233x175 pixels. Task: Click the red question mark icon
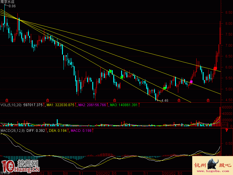(x=227, y=130)
